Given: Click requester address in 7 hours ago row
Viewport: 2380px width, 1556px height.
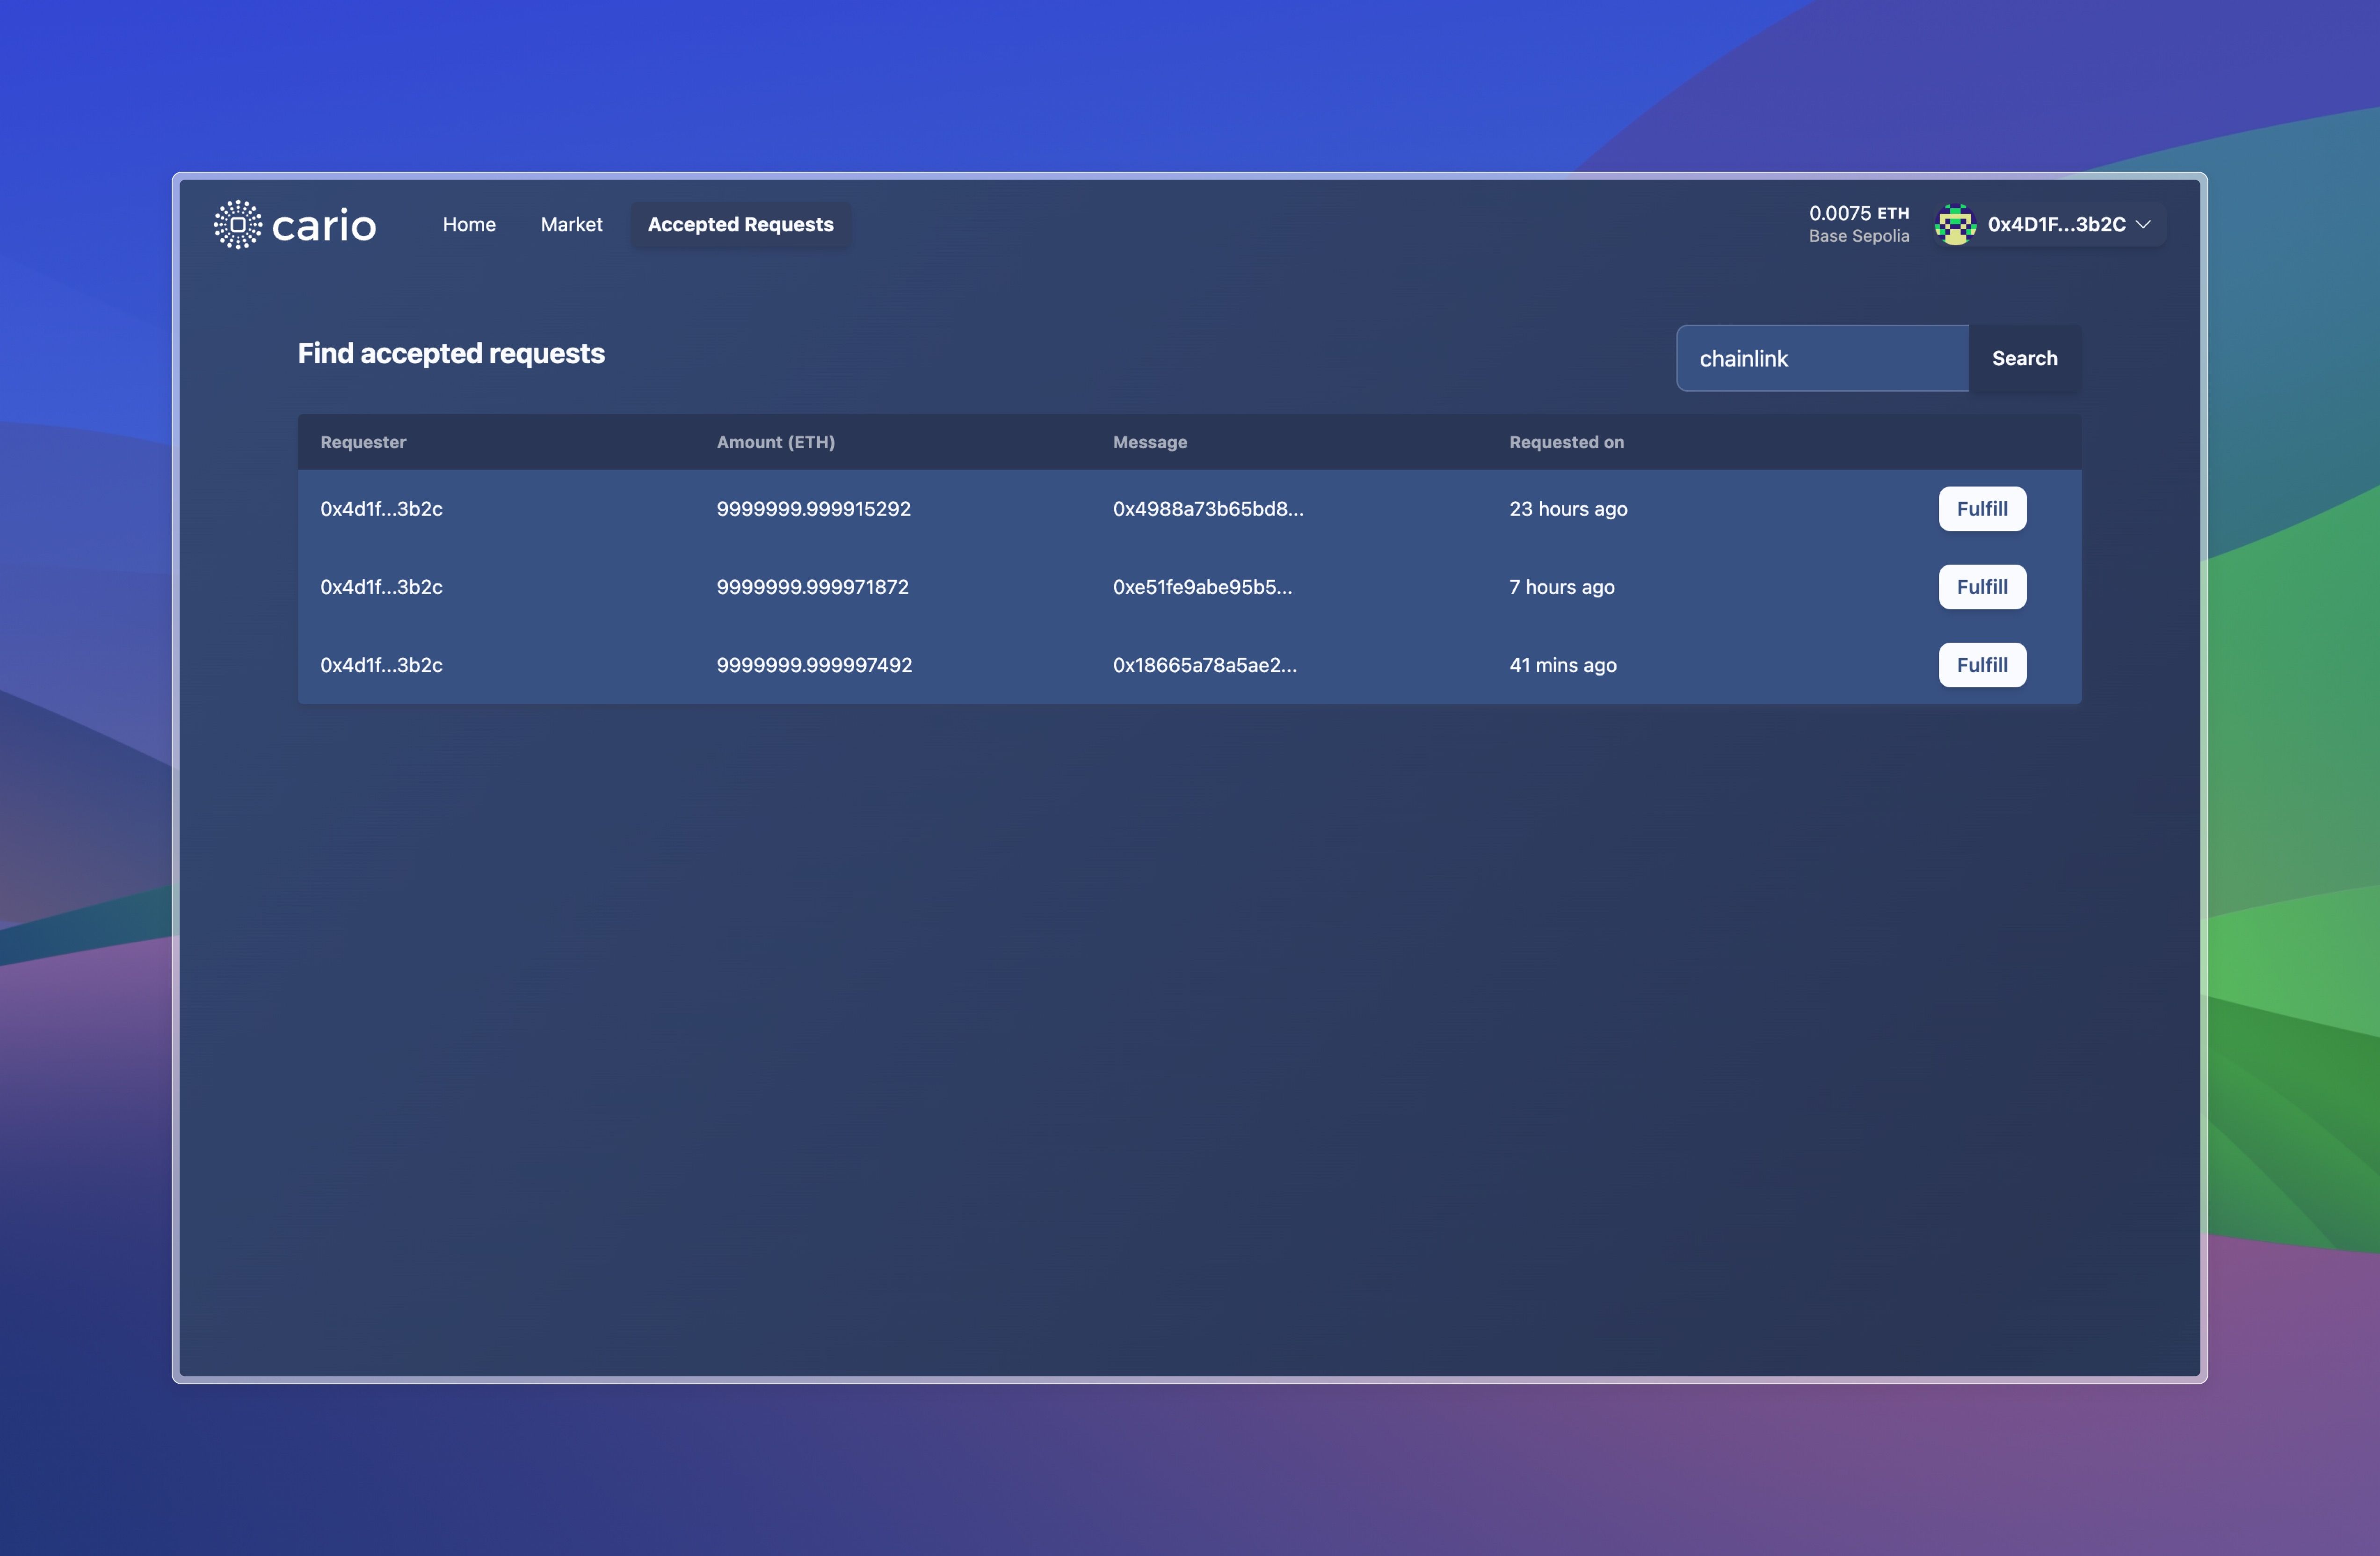Looking at the screenshot, I should (x=381, y=586).
